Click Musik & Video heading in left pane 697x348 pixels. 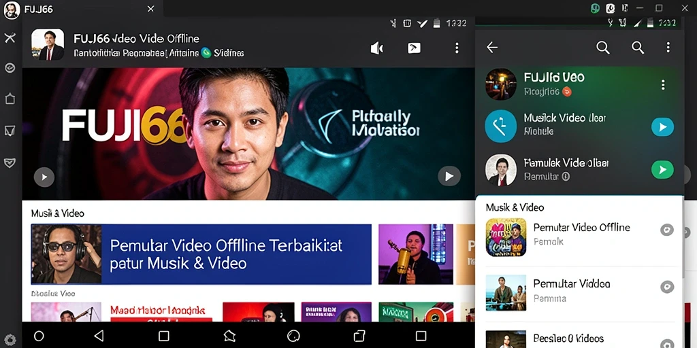pos(57,213)
